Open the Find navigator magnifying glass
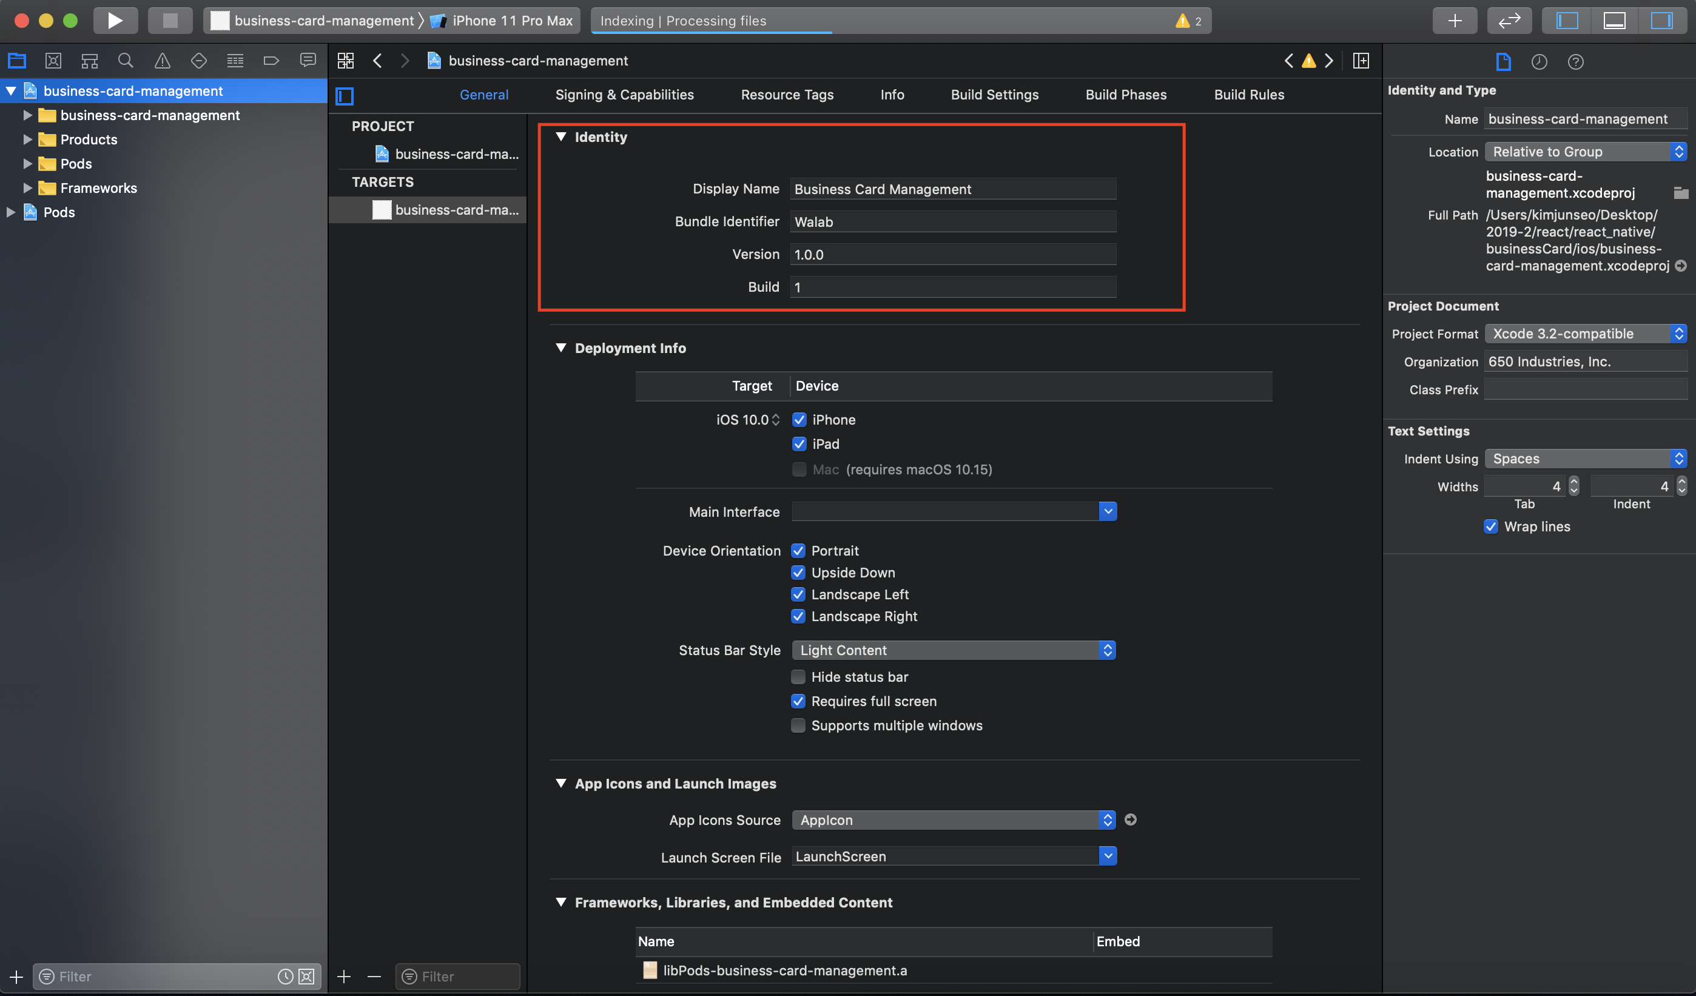The height and width of the screenshot is (996, 1696). pos(125,61)
